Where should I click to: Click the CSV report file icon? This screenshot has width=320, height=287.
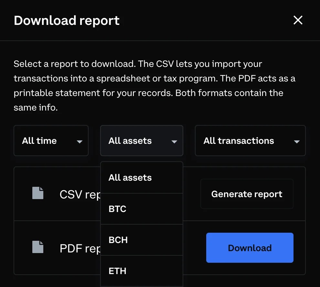click(38, 193)
